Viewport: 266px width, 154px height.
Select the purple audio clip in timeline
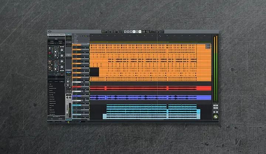pyautogui.click(x=150, y=97)
